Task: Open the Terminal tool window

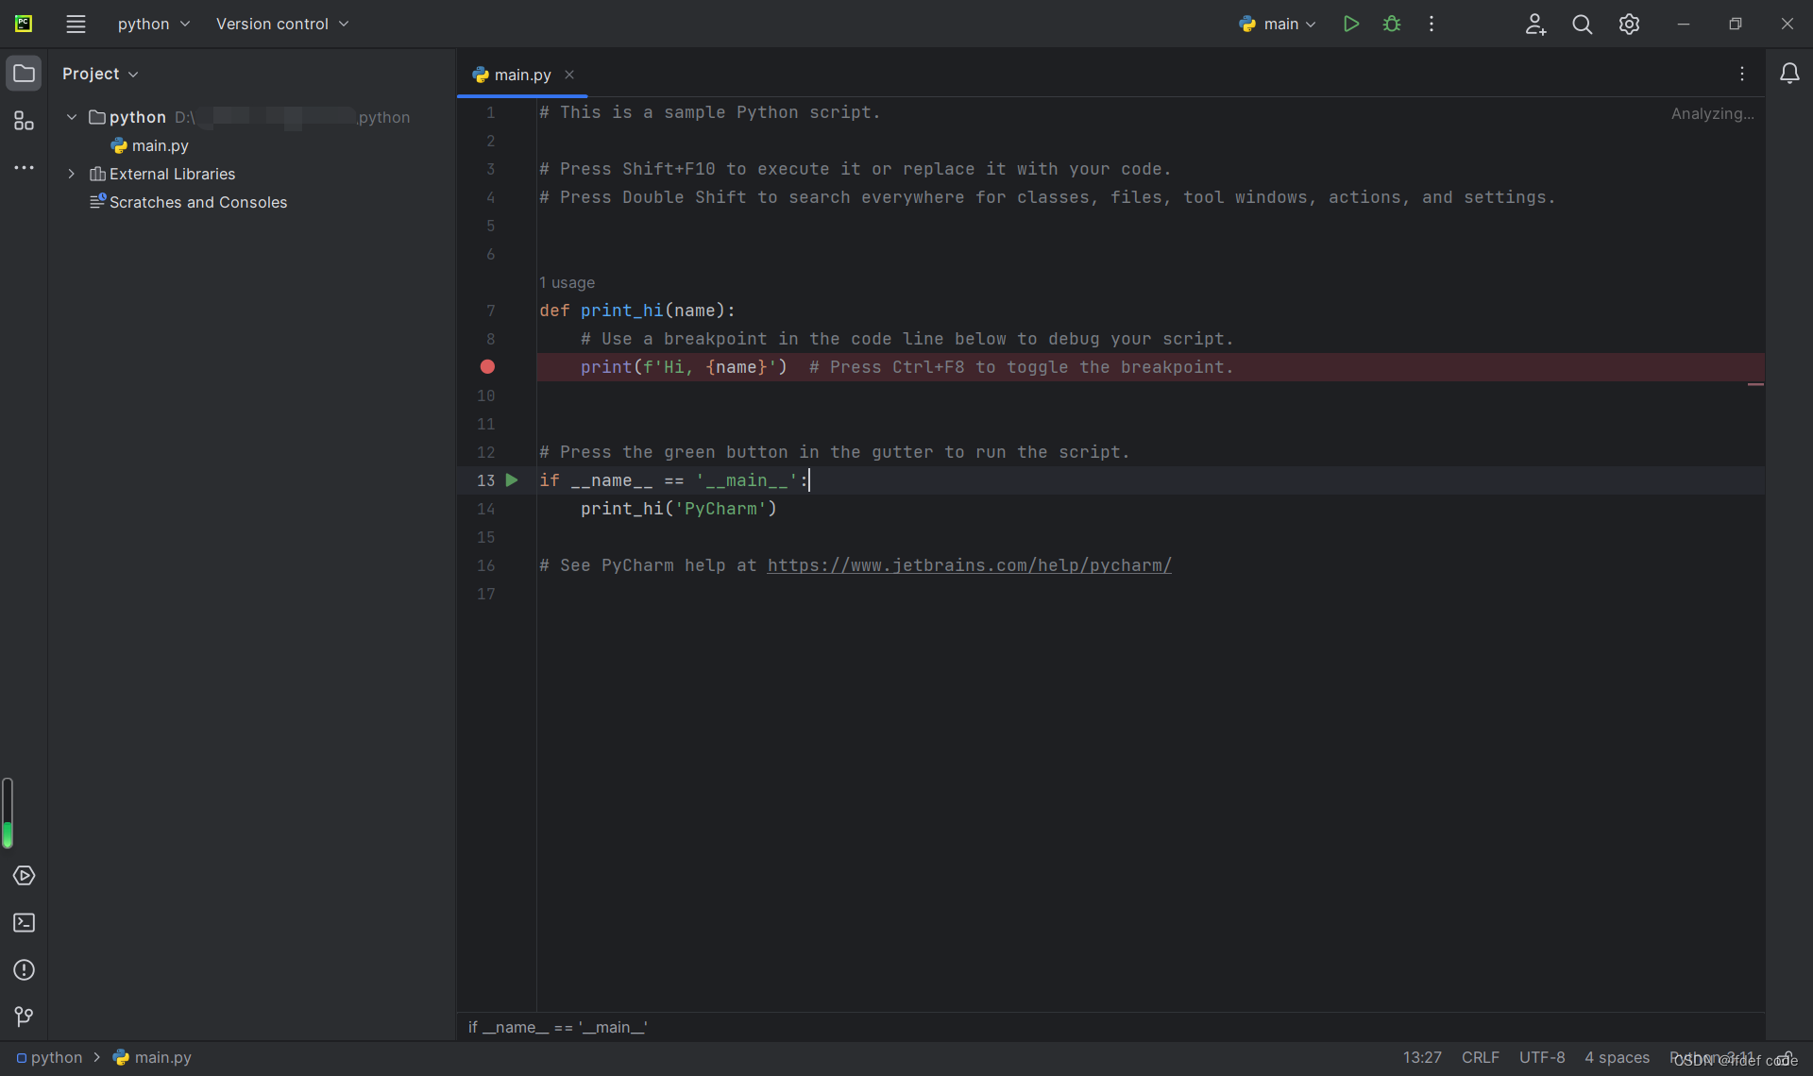Action: click(x=24, y=922)
